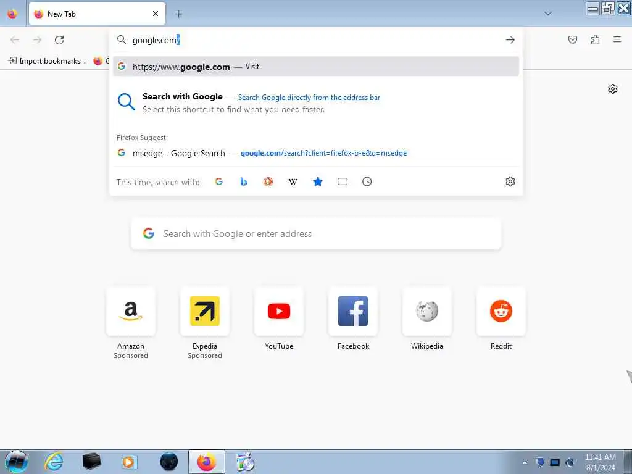Search this time with Wikipedia icon
The width and height of the screenshot is (632, 474).
click(x=293, y=182)
